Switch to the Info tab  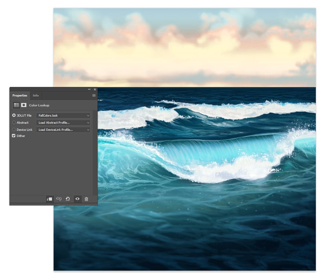pos(36,95)
